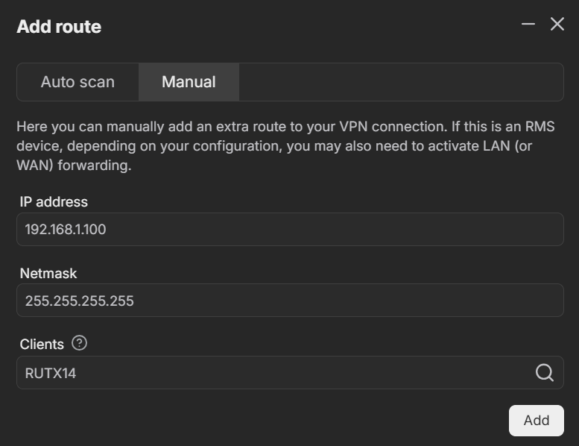The width and height of the screenshot is (579, 446).
Task: Click "Here you can manually" description start
Action: tap(89, 127)
